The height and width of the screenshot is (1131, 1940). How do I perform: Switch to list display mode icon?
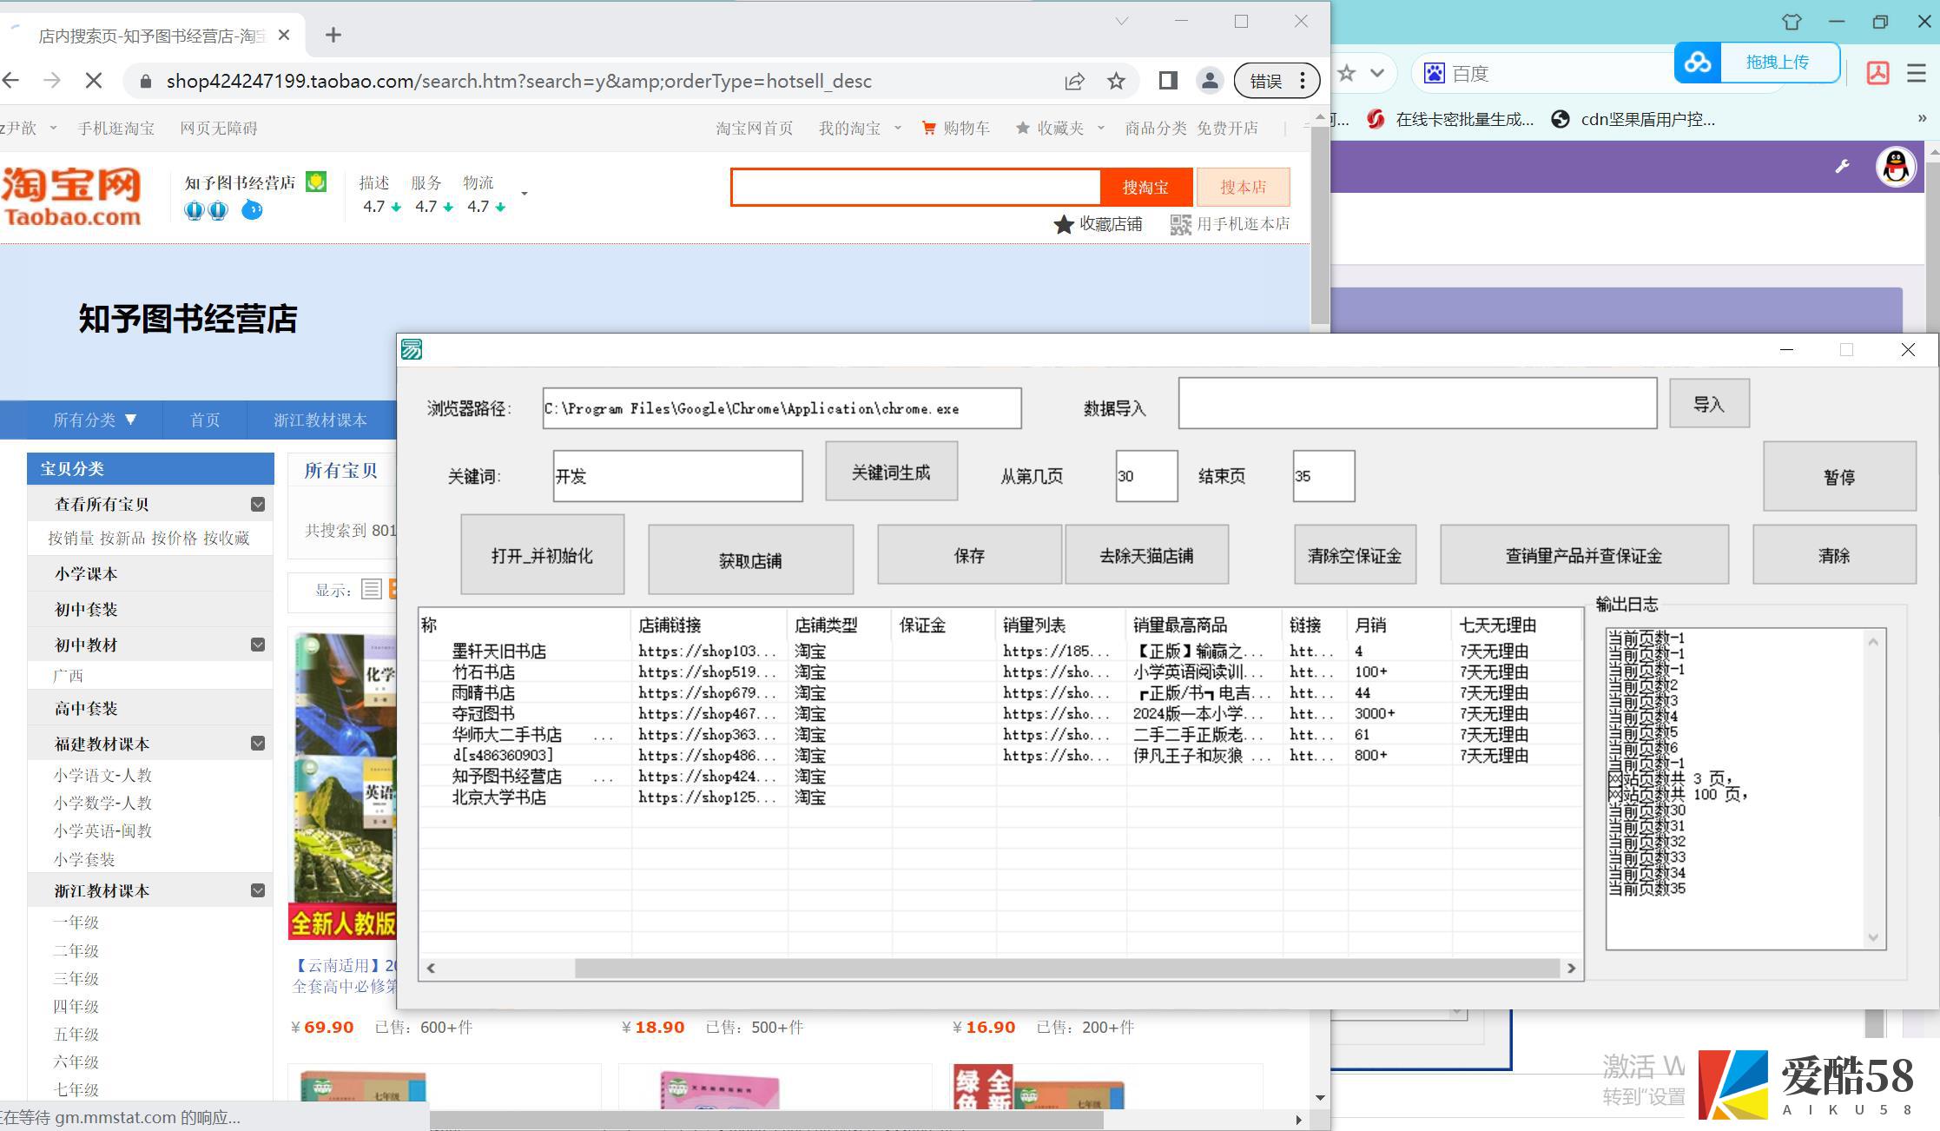click(x=371, y=590)
